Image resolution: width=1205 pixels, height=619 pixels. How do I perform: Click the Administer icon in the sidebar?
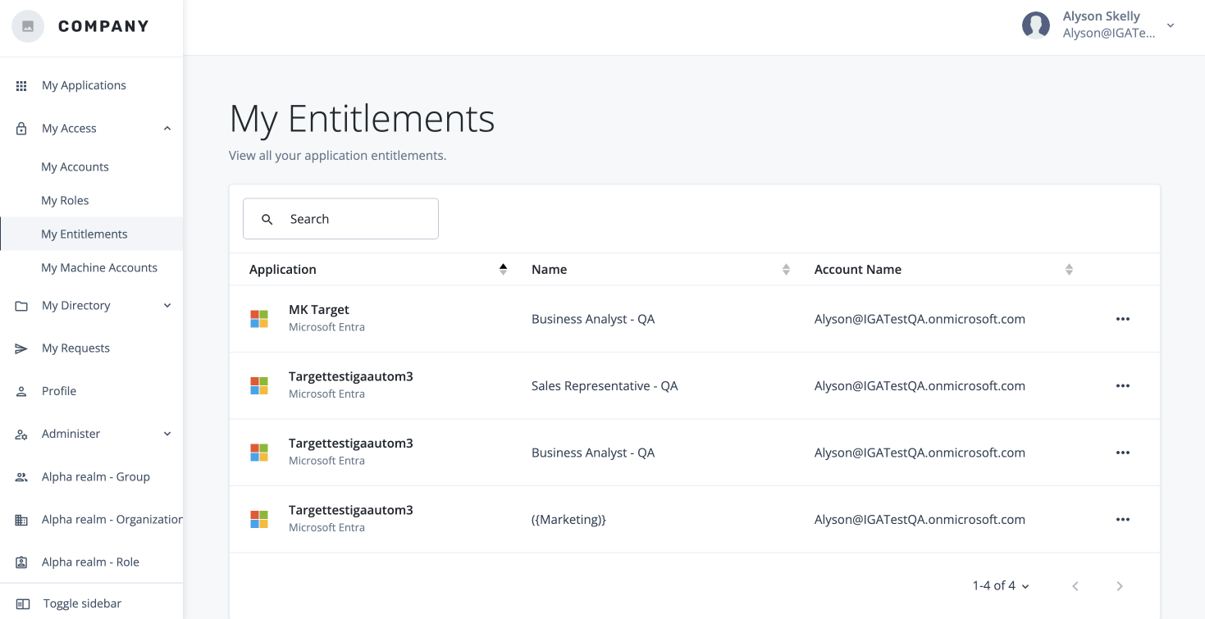(x=21, y=434)
